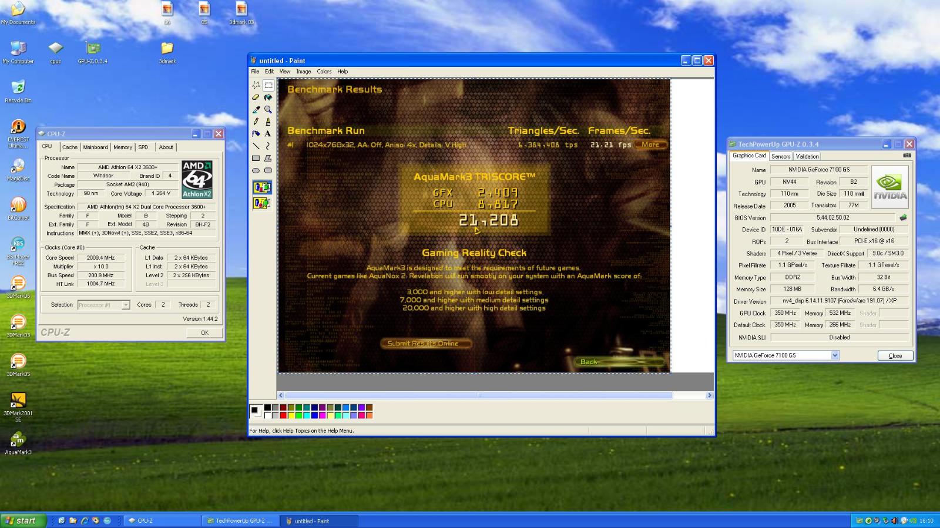Choose the Ellipse shape tool
The width and height of the screenshot is (940, 528).
pos(256,170)
